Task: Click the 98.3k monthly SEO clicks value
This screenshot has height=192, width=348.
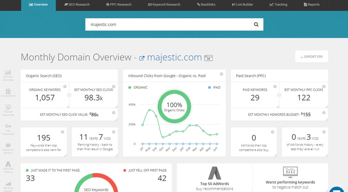Action: 94,97
